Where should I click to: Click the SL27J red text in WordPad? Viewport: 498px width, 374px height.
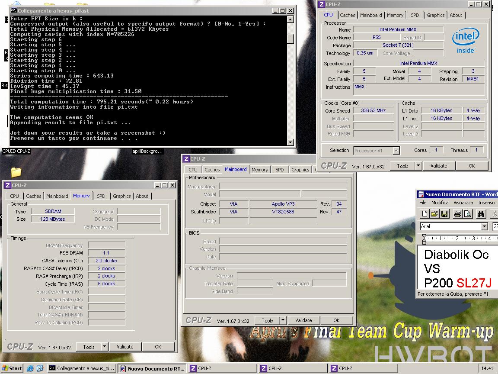point(474,282)
